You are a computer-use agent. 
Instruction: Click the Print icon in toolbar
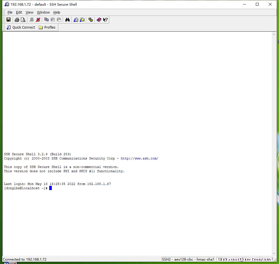pyautogui.click(x=17, y=20)
